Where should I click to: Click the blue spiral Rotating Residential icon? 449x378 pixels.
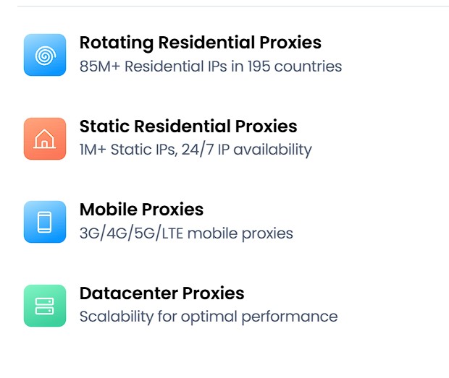point(44,55)
